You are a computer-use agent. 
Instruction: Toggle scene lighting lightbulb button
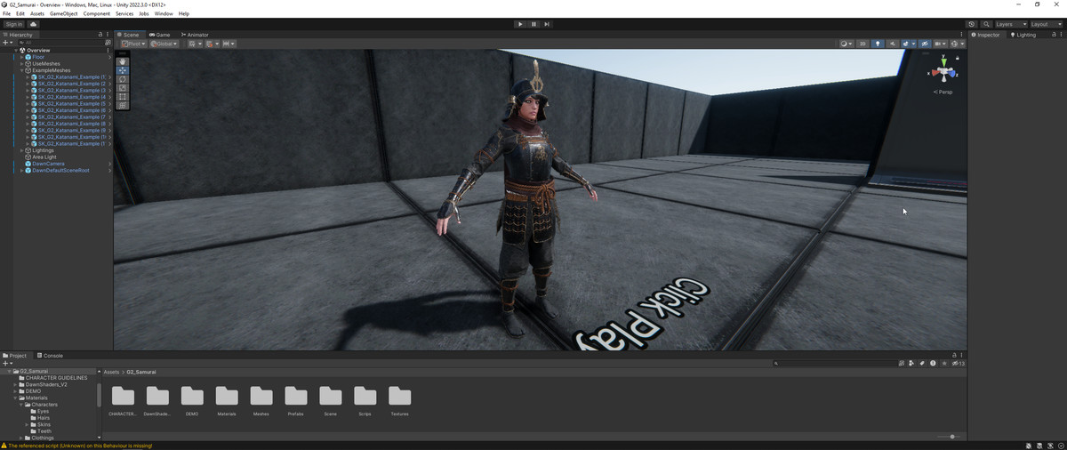click(x=878, y=44)
